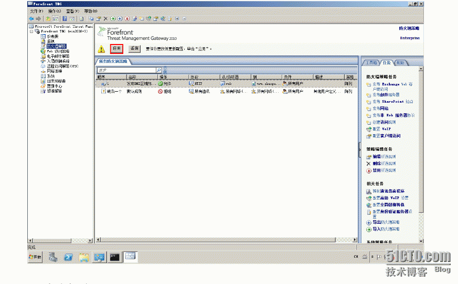Click 创建访问规则 task link
This screenshot has width=458, height=284.
[x=384, y=122]
